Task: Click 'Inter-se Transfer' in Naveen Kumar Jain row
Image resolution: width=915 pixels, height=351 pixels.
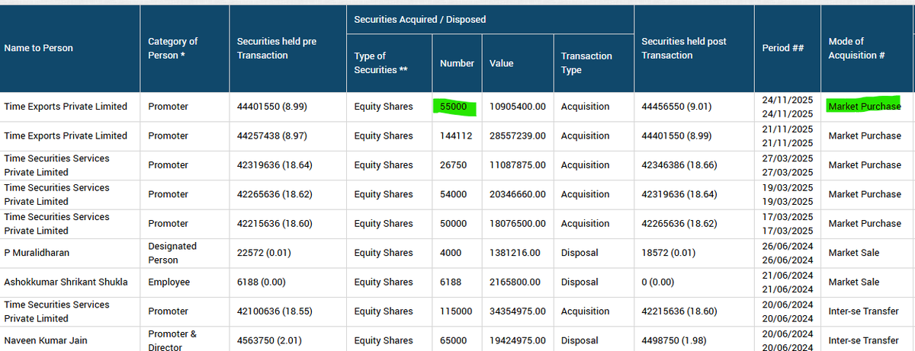Action: (863, 340)
